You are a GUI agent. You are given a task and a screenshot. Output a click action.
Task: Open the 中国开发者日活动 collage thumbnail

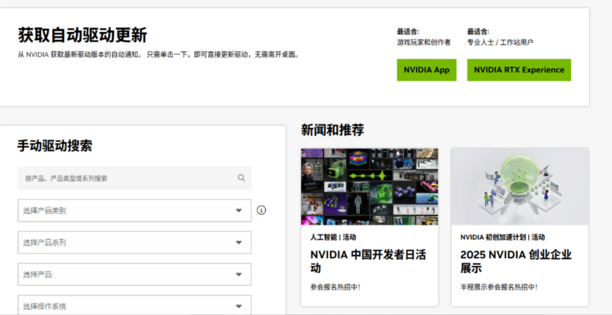[x=369, y=186]
